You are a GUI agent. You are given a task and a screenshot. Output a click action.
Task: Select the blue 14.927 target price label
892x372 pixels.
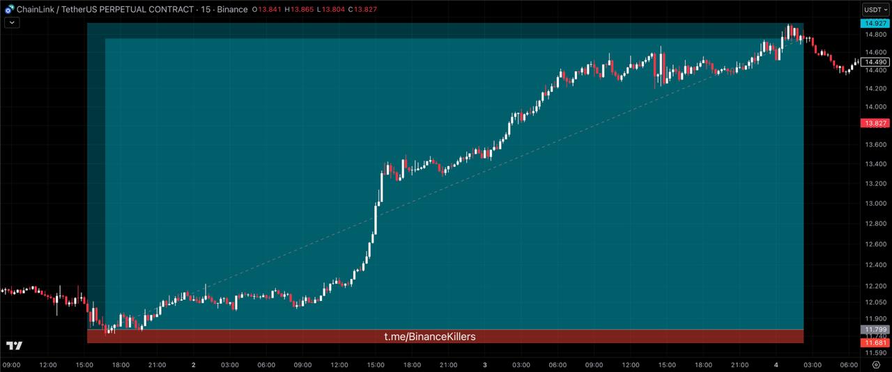point(875,24)
